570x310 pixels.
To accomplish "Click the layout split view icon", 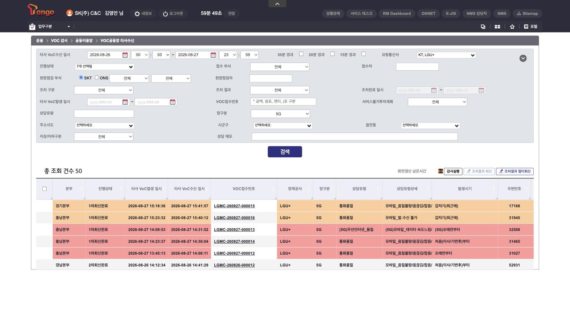I will [x=497, y=27].
